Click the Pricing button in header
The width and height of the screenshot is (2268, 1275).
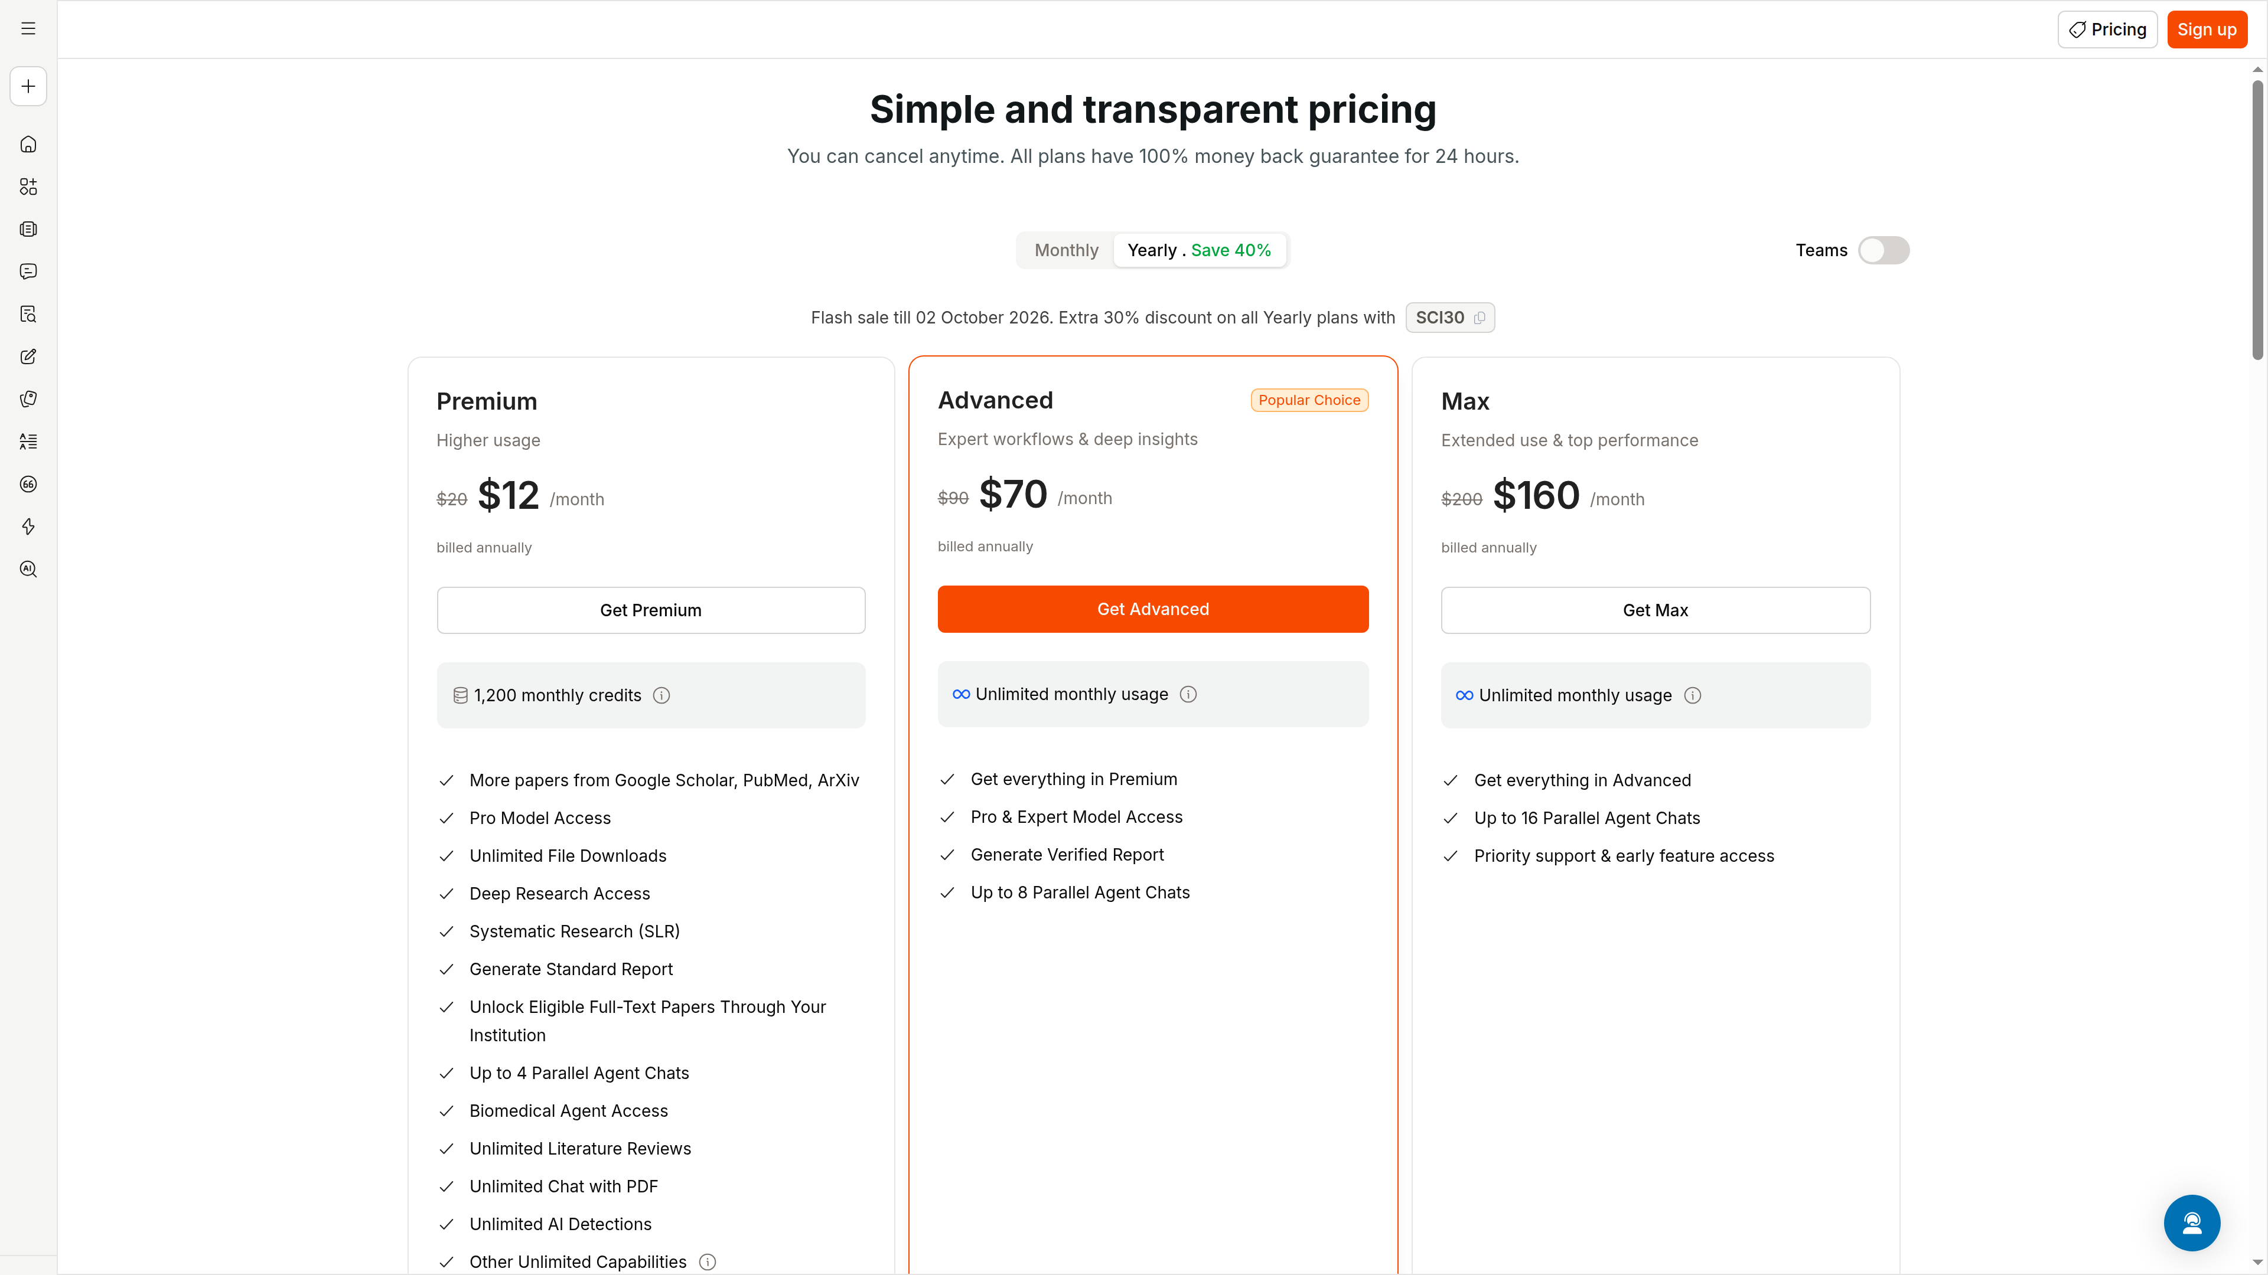[2107, 30]
